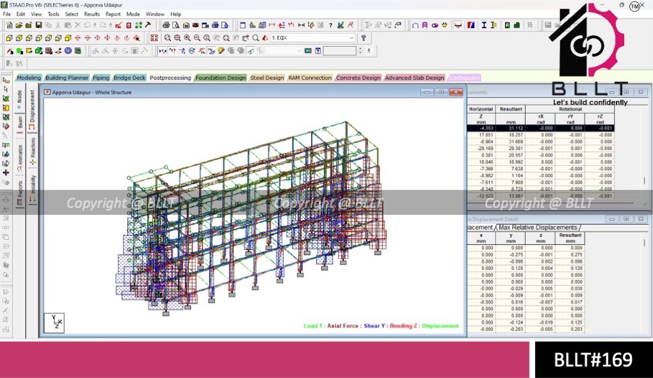The height and width of the screenshot is (378, 653).
Task: Select the Plates Cursor in the left toolbar
Action: tap(6, 98)
